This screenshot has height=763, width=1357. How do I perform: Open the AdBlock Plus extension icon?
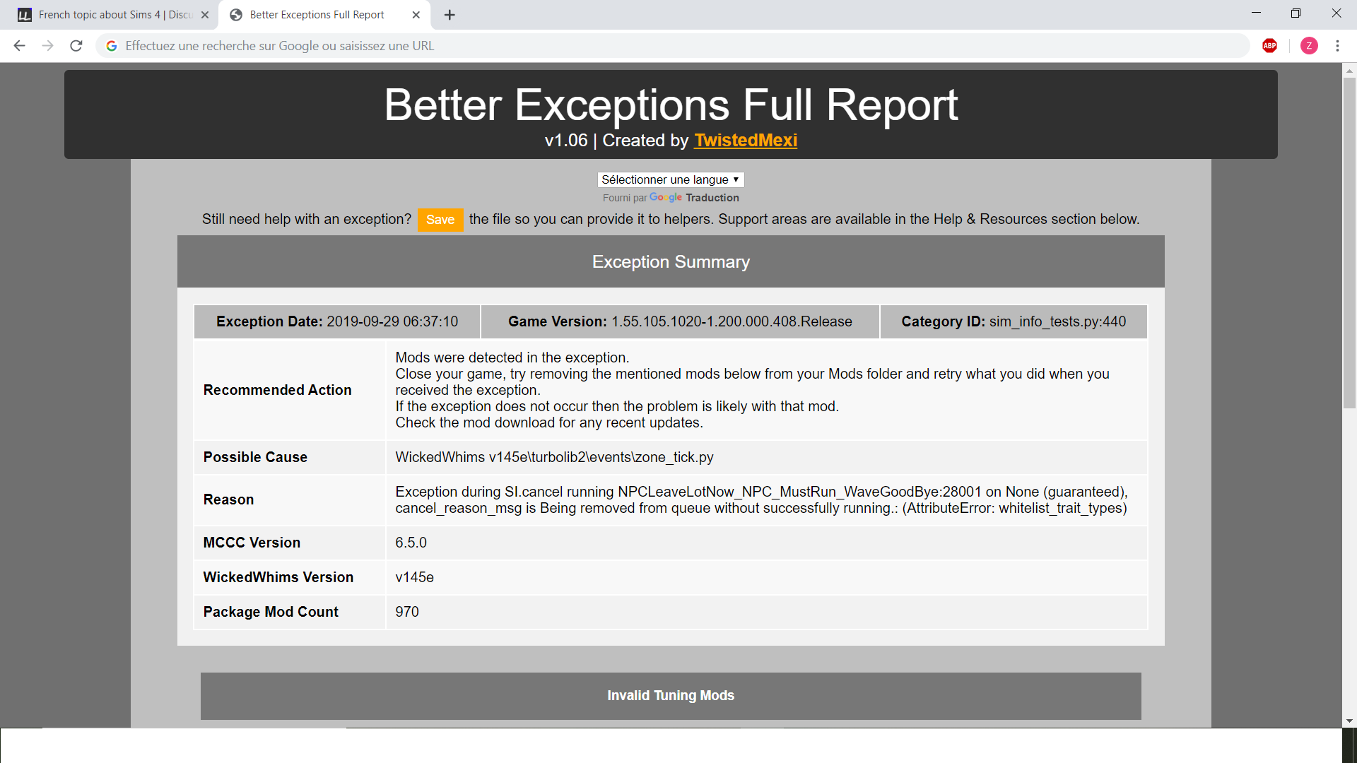pyautogui.click(x=1270, y=46)
